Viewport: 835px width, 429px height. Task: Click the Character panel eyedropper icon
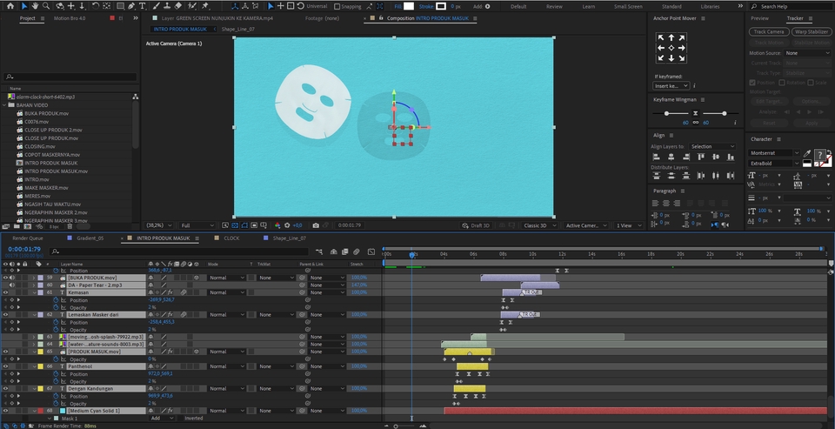(x=807, y=153)
